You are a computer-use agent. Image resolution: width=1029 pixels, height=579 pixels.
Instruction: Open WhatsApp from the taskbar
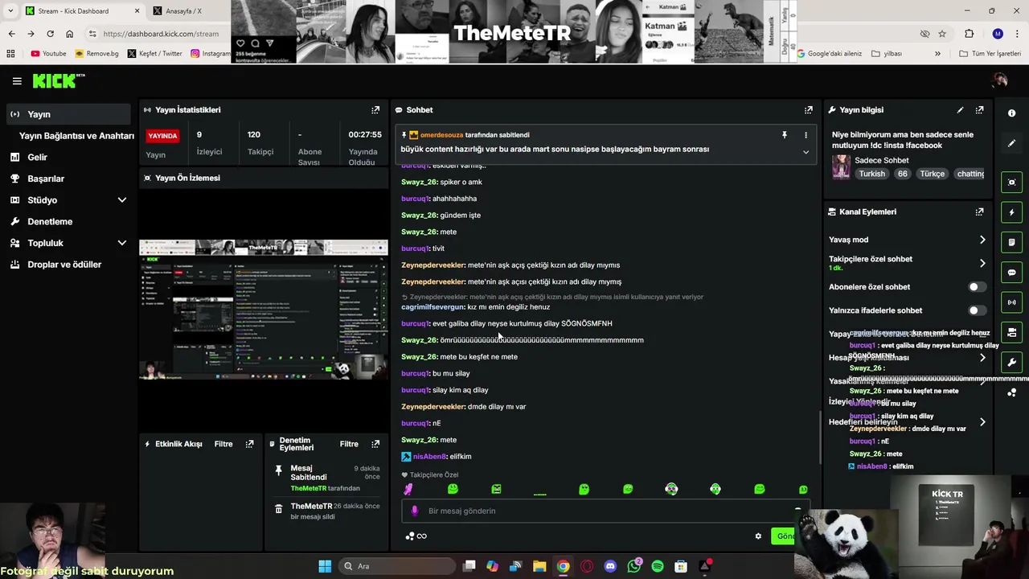coord(634,566)
